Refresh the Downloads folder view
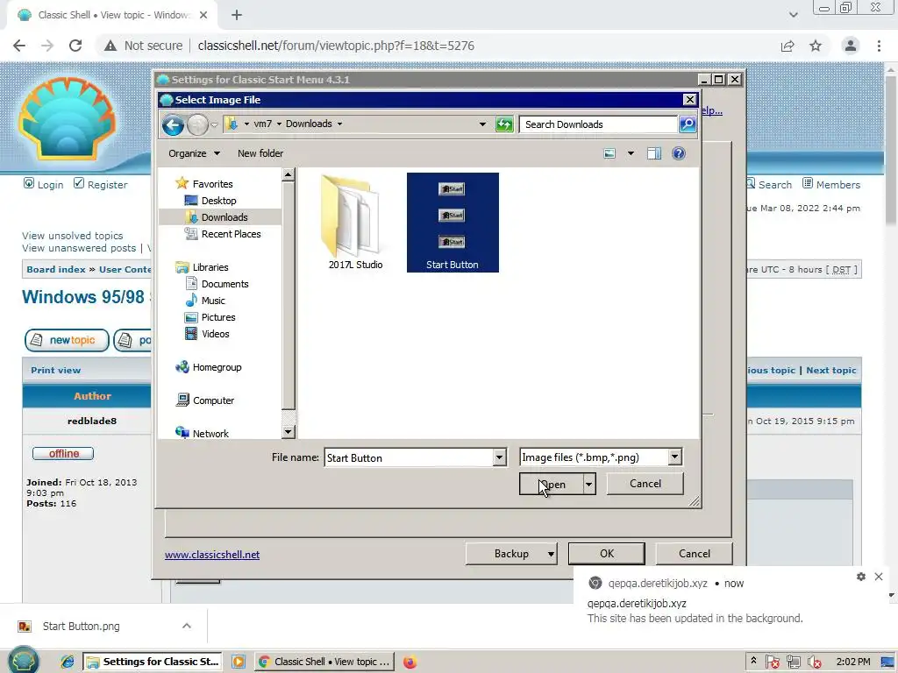 click(x=504, y=124)
